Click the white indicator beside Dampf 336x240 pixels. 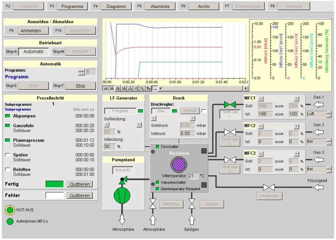[204, 111]
